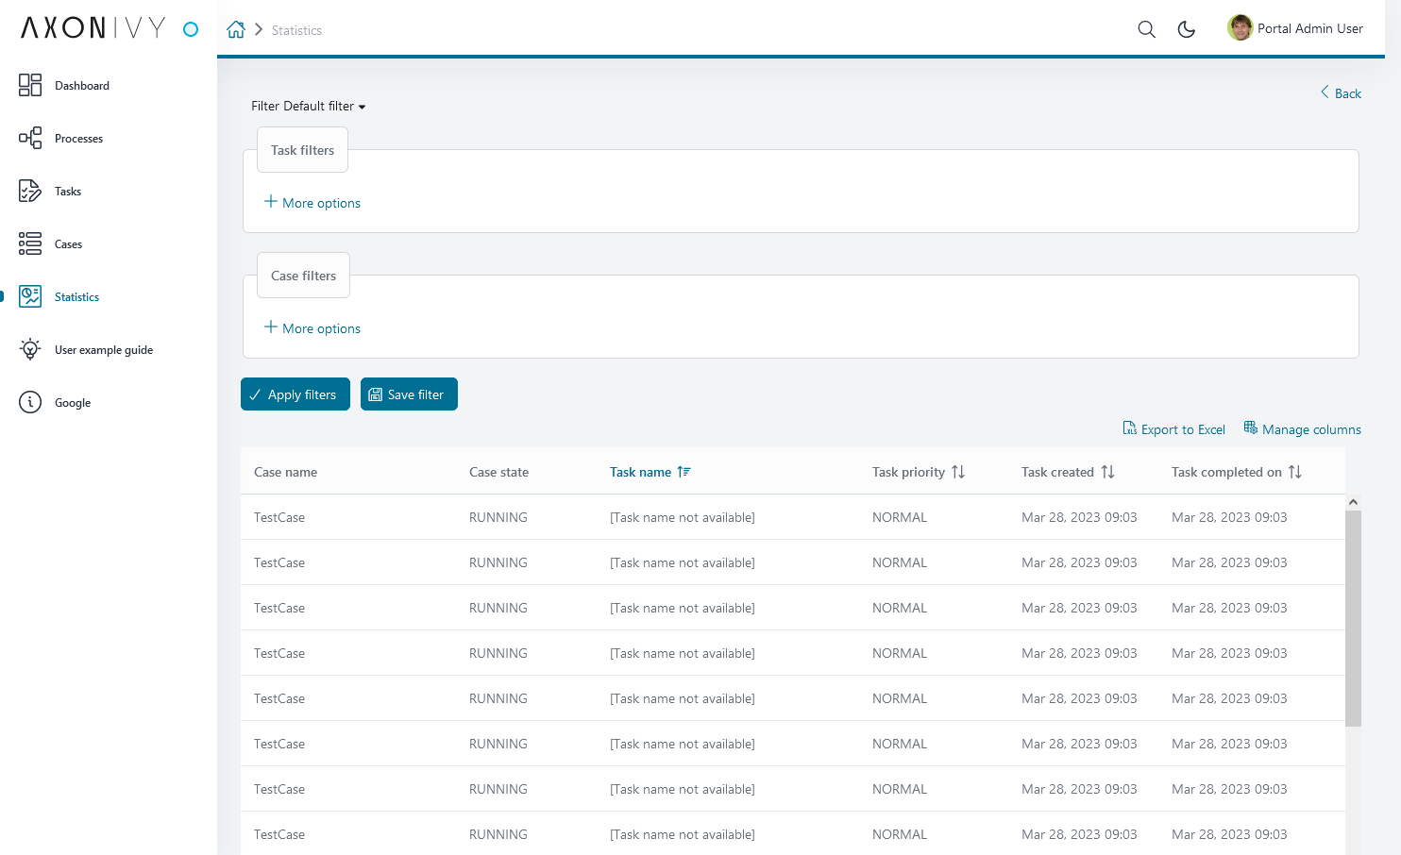The height and width of the screenshot is (855, 1401).
Task: Collapse sidebar with circle icon
Action: [x=191, y=29]
